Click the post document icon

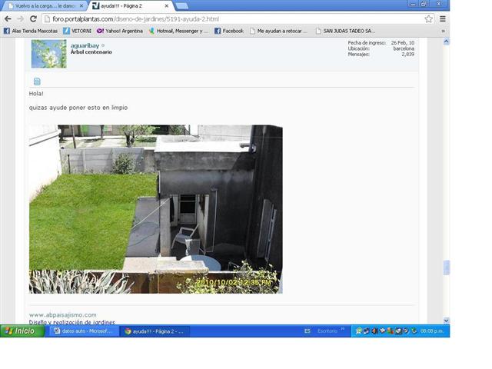[37, 81]
